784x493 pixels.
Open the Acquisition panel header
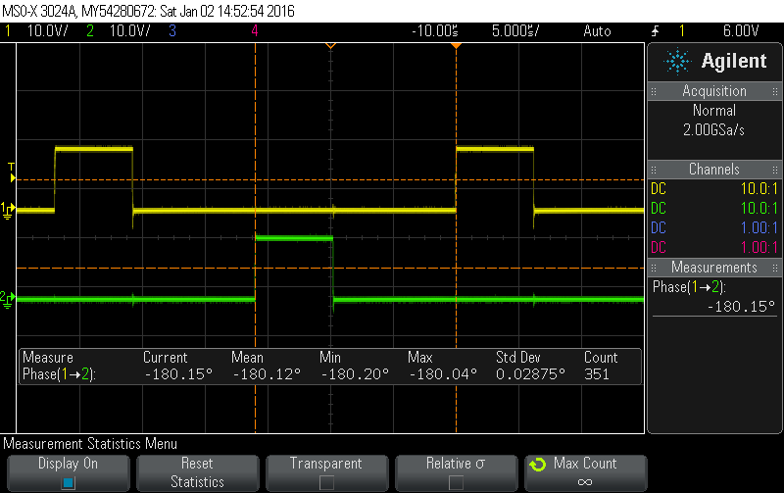[714, 91]
